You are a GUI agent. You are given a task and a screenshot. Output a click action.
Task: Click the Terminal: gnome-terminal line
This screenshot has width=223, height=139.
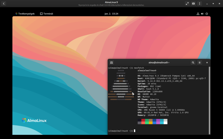152,107
